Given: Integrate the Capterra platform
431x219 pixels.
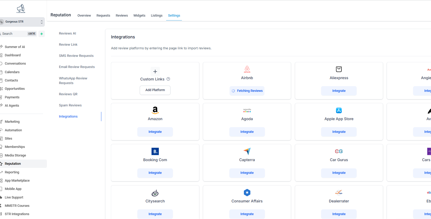Looking at the screenshot, I should (247, 173).
